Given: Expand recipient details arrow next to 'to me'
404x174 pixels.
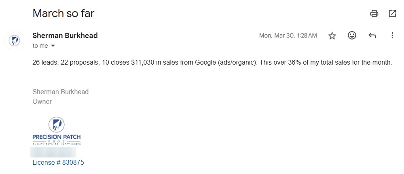Looking at the screenshot, I should pos(53,46).
